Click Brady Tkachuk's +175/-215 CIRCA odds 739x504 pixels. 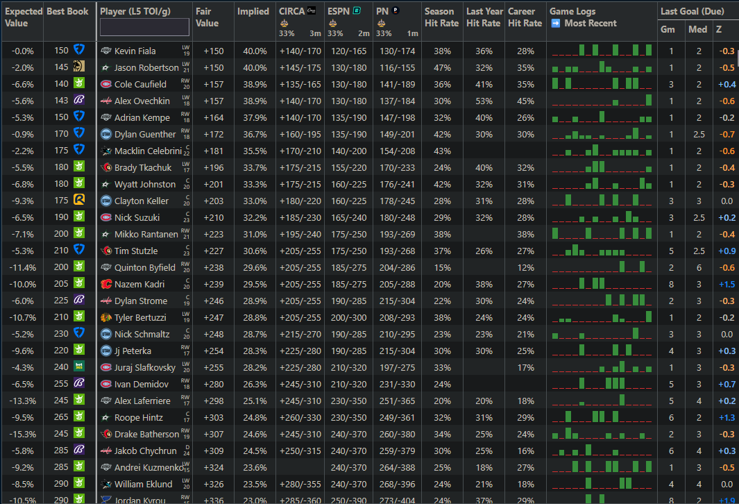[x=300, y=167]
